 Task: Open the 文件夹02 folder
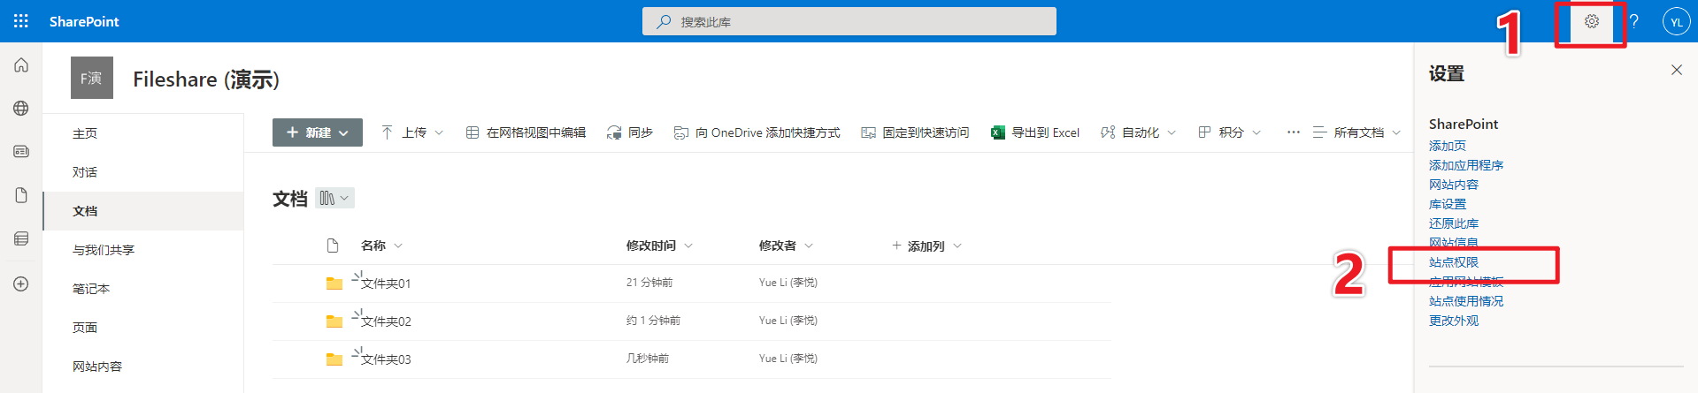[386, 321]
